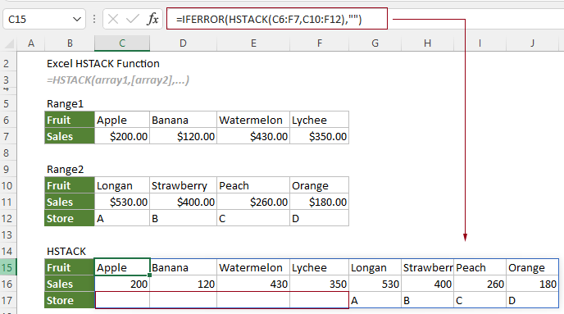The width and height of the screenshot is (564, 314).
Task: Select Peach cell in row 10
Action: click(x=253, y=185)
